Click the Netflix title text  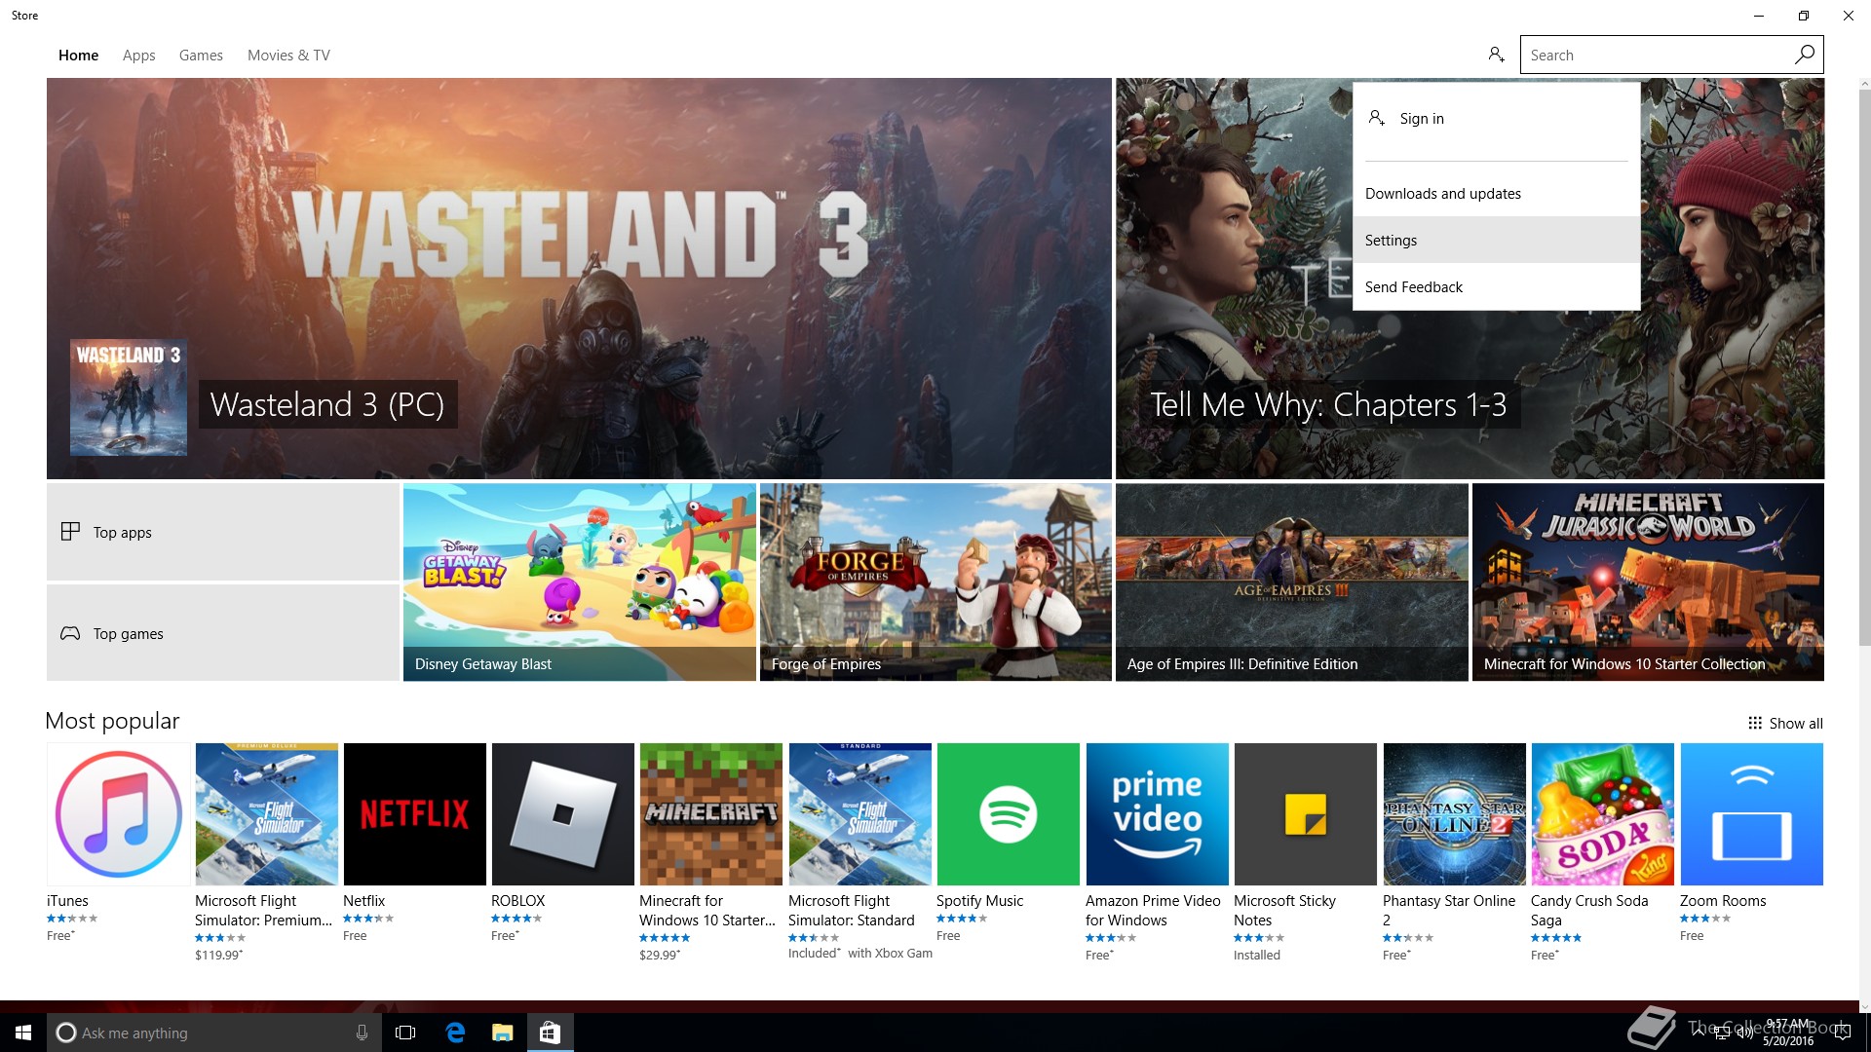click(363, 901)
